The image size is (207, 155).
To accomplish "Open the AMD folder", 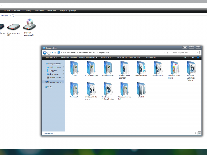I will pos(75,69).
